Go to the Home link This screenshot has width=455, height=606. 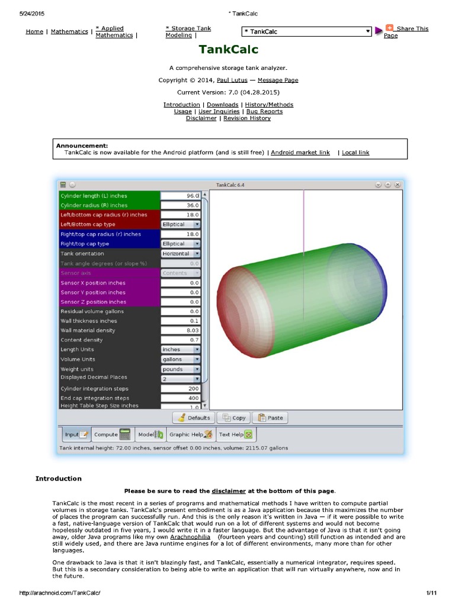34,32
